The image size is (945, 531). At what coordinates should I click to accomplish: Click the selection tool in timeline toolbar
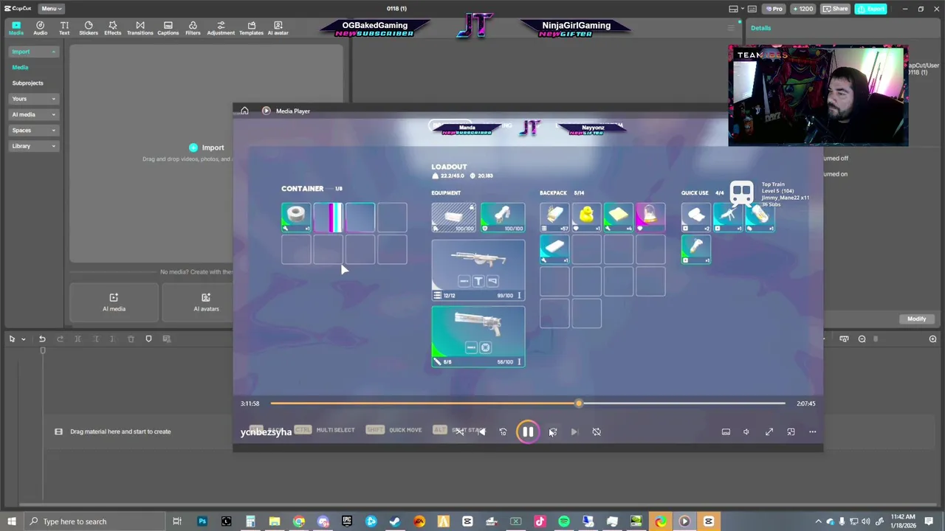(x=12, y=339)
